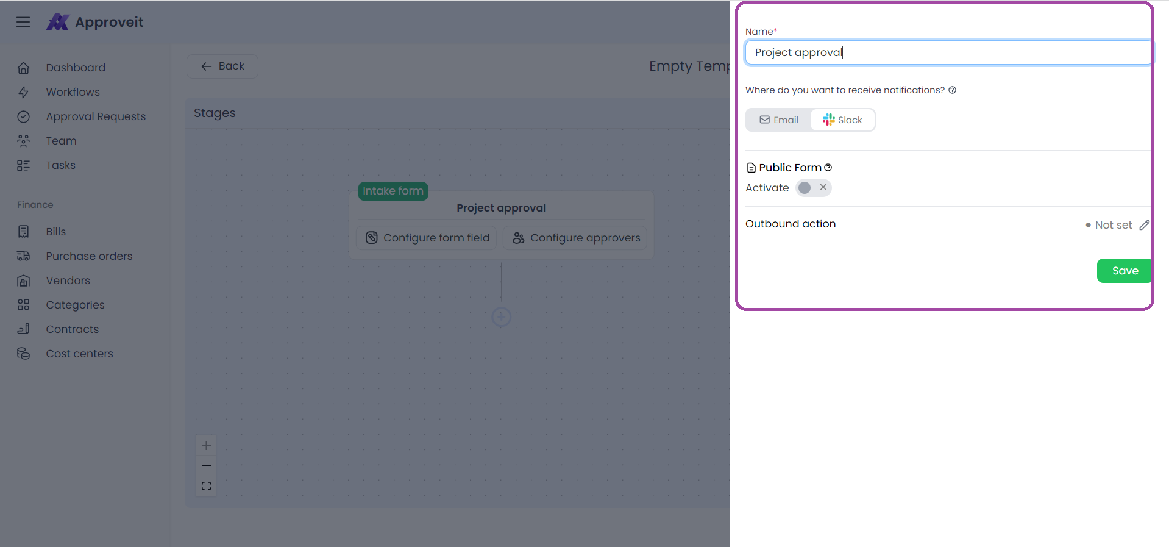The height and width of the screenshot is (547, 1169).
Task: Click the Dashboard home icon
Action: pyautogui.click(x=24, y=68)
